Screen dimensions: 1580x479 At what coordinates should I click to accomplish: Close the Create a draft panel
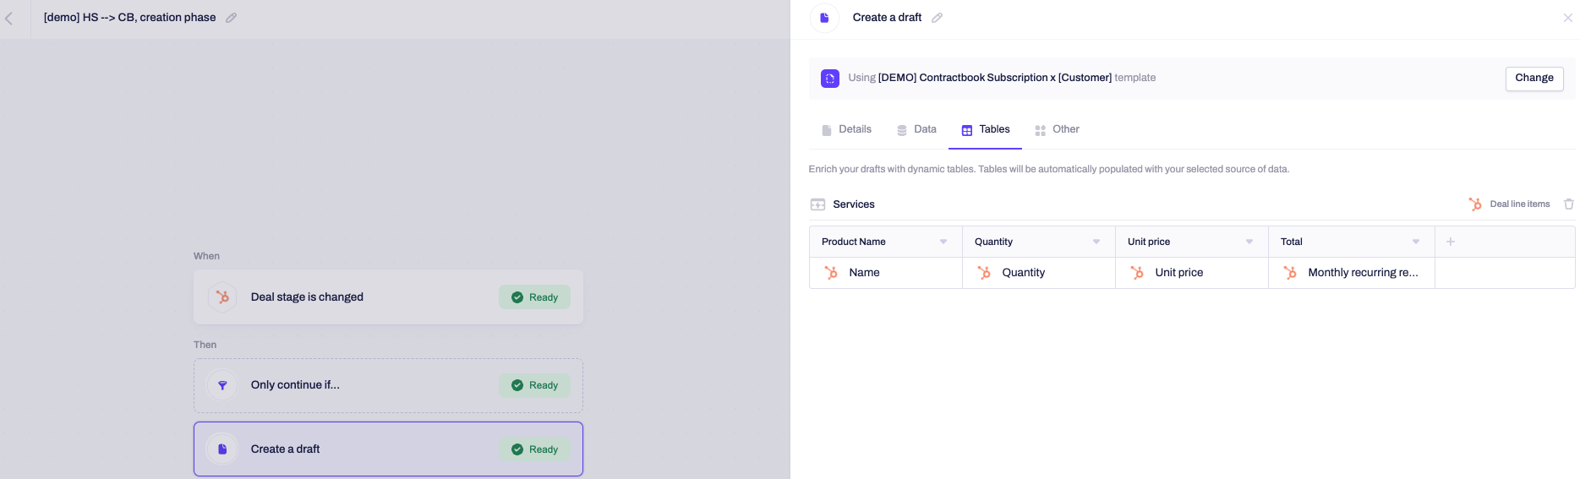[x=1567, y=18]
